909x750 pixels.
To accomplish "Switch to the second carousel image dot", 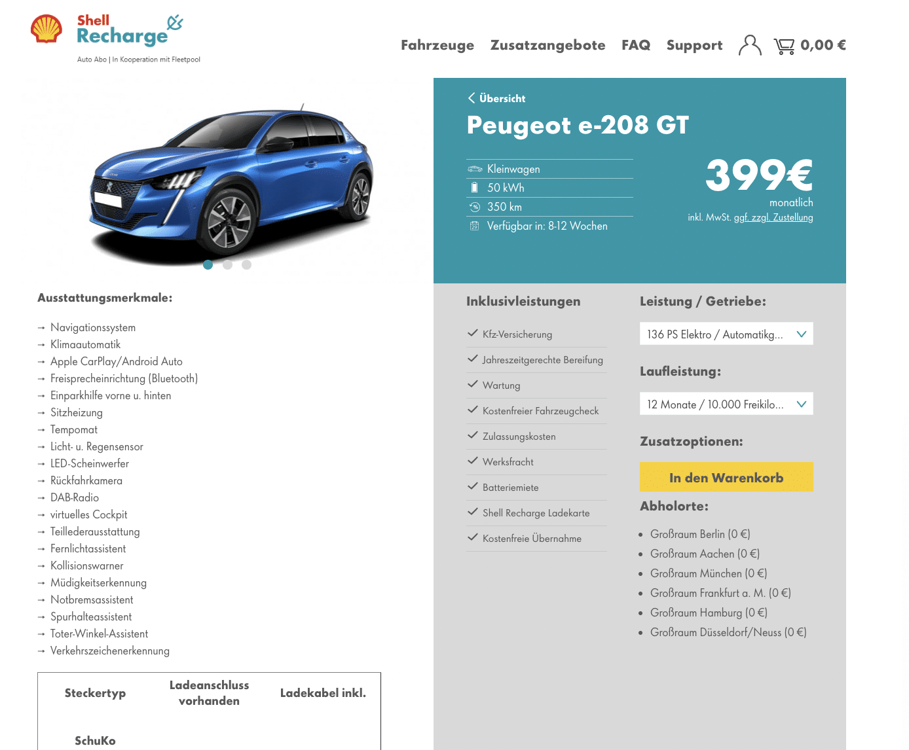I will [x=227, y=265].
